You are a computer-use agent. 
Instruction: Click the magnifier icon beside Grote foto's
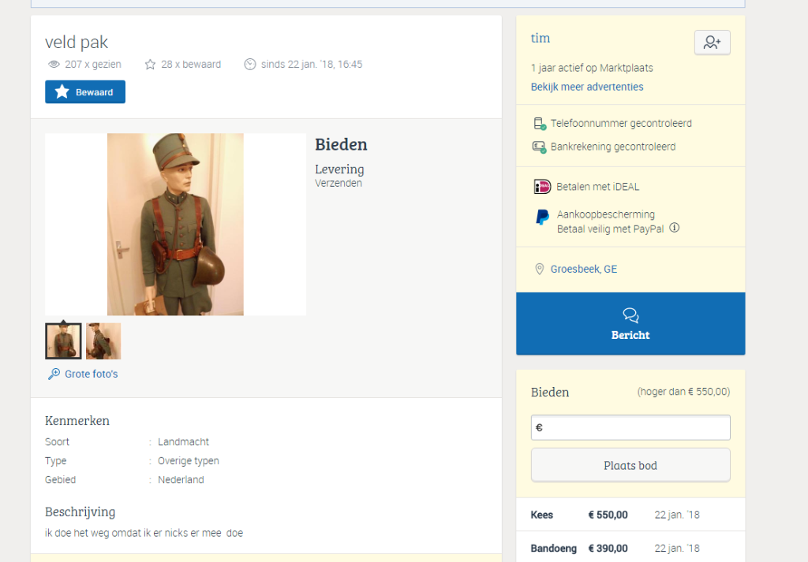(54, 374)
